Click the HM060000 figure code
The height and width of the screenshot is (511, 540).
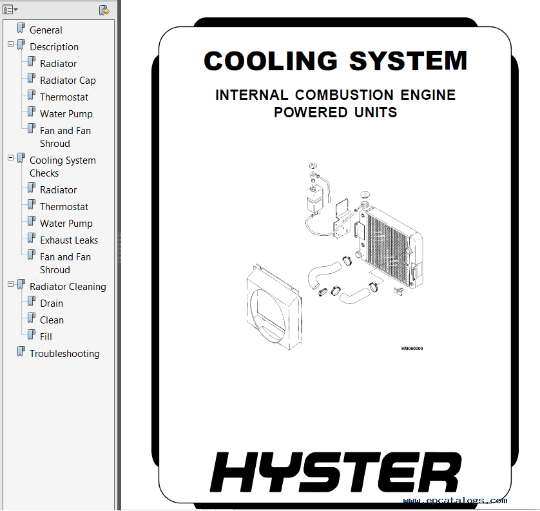412,349
